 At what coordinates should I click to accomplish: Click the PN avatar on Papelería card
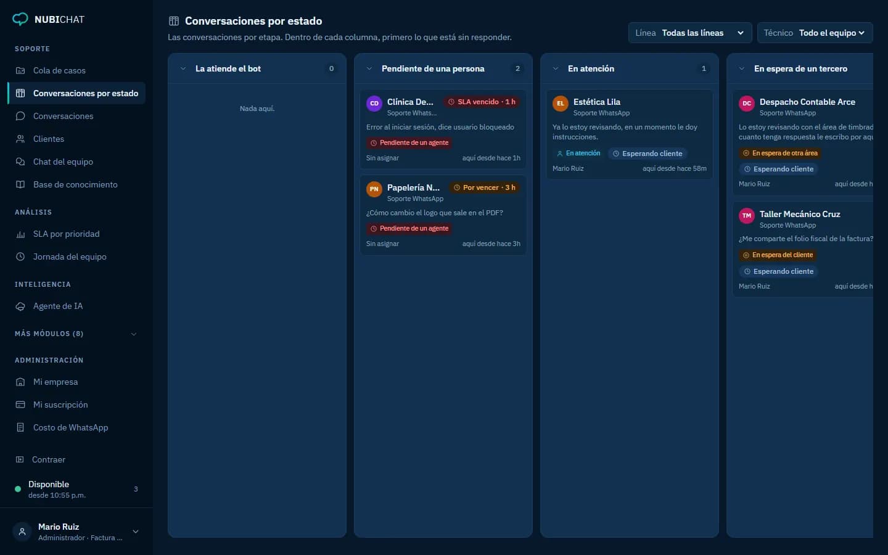pyautogui.click(x=374, y=189)
